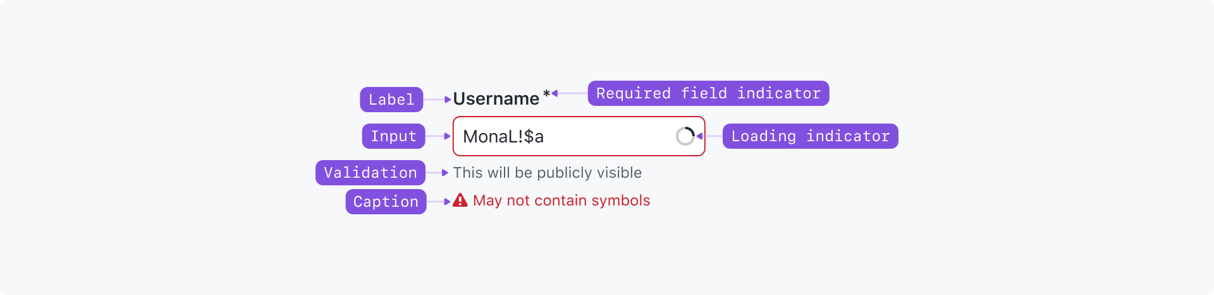Select the purple Caption tag

[x=386, y=202]
